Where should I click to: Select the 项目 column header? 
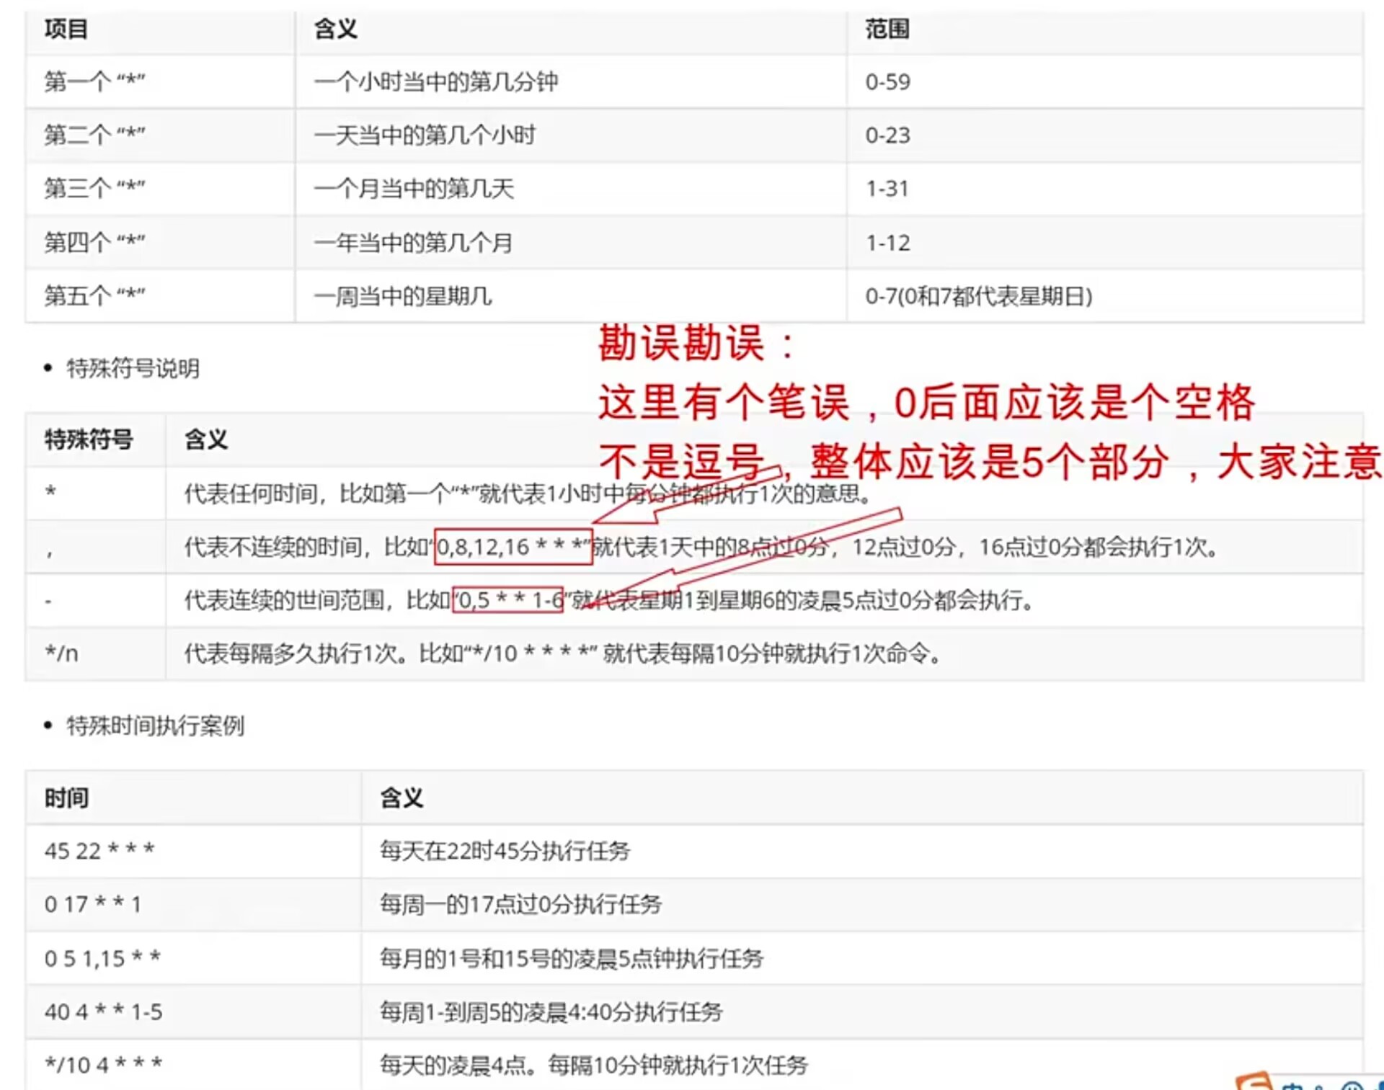66,30
